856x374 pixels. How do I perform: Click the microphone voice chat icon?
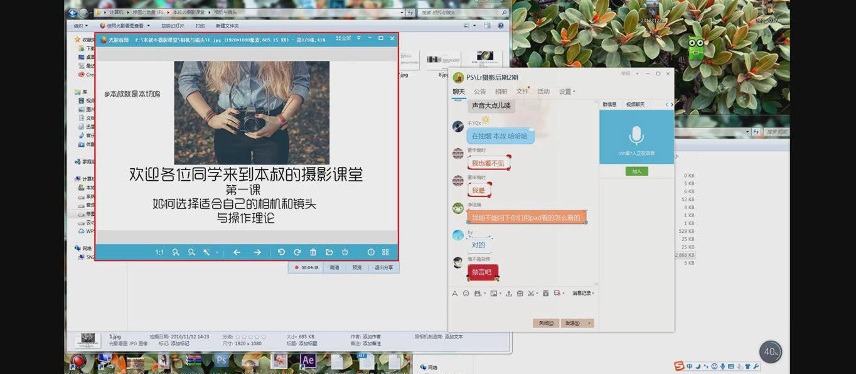[x=636, y=135]
